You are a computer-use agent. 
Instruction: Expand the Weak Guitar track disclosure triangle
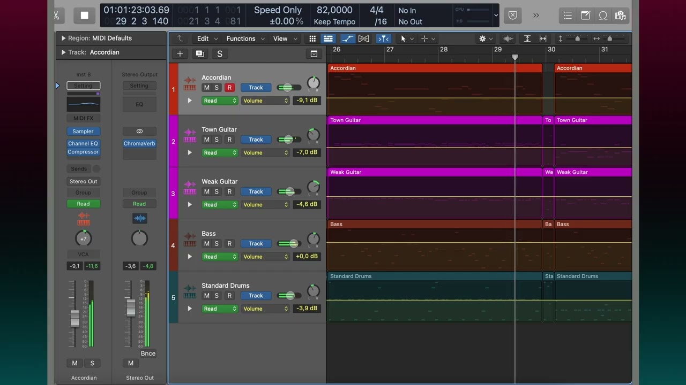190,205
